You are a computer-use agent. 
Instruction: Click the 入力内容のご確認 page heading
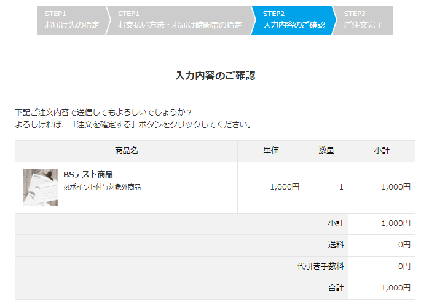coord(215,76)
